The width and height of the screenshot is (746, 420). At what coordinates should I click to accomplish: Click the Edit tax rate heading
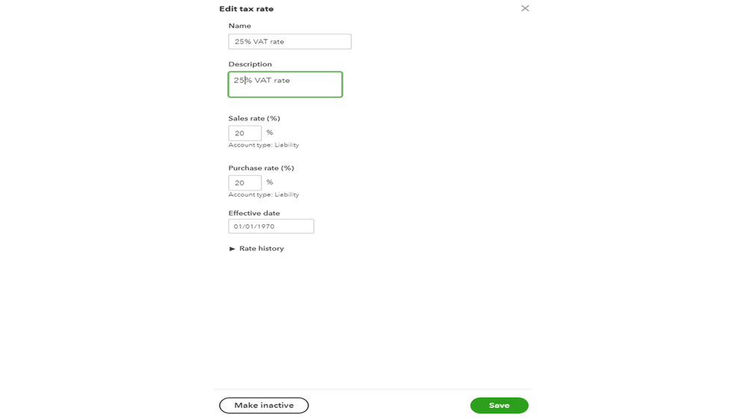point(246,9)
